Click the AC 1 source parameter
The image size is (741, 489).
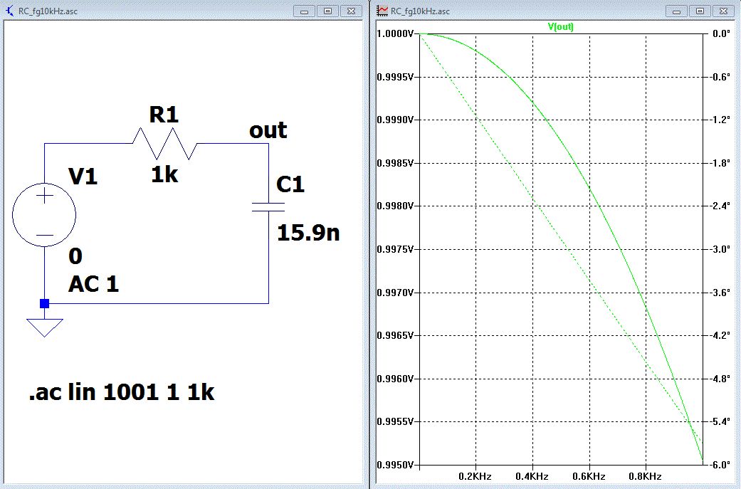[x=93, y=285]
